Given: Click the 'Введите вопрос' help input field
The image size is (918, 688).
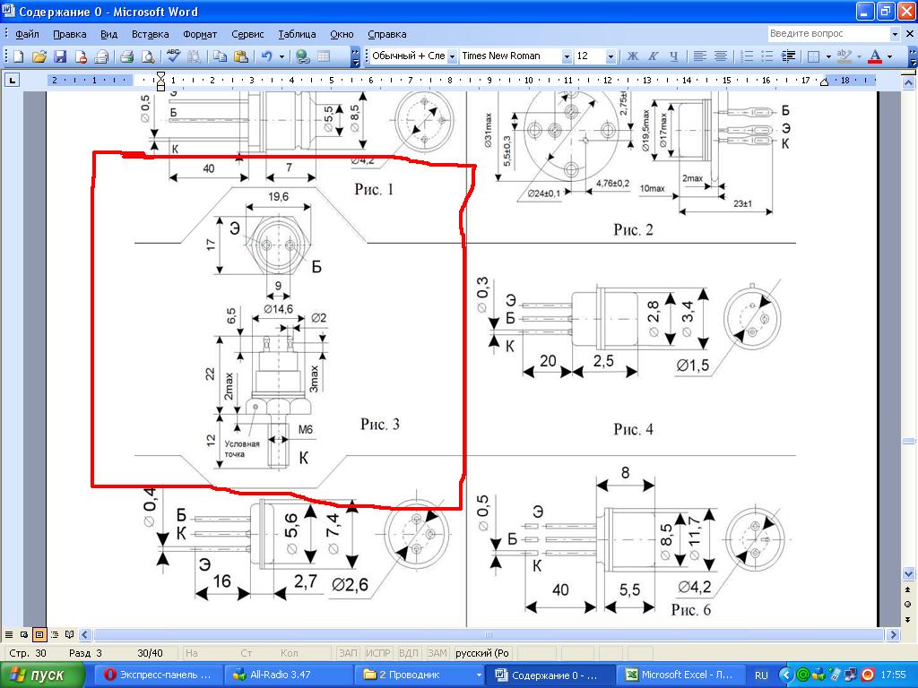Looking at the screenshot, I should point(828,34).
